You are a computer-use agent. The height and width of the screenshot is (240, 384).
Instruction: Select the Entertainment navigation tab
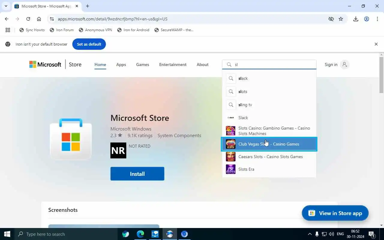[x=173, y=64]
